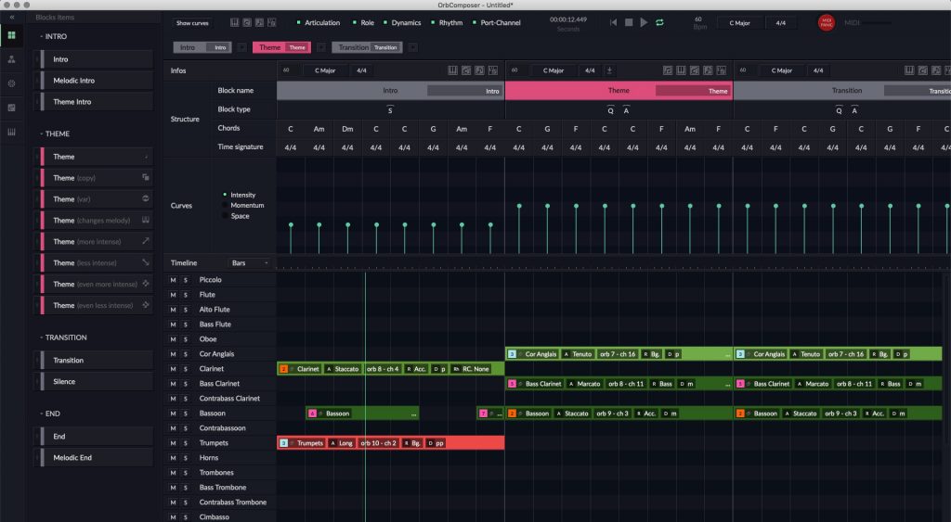Click the MIDI Panic red button
This screenshot has height=522, width=951.
coord(826,22)
